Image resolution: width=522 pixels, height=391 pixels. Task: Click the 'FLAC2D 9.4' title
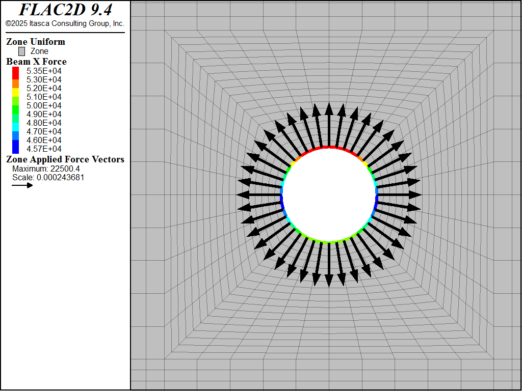point(65,10)
